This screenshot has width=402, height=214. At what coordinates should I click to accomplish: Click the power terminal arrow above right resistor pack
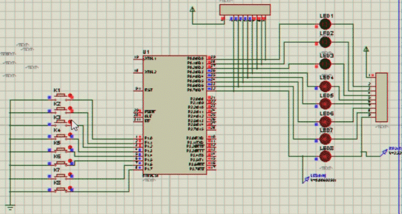367,49
